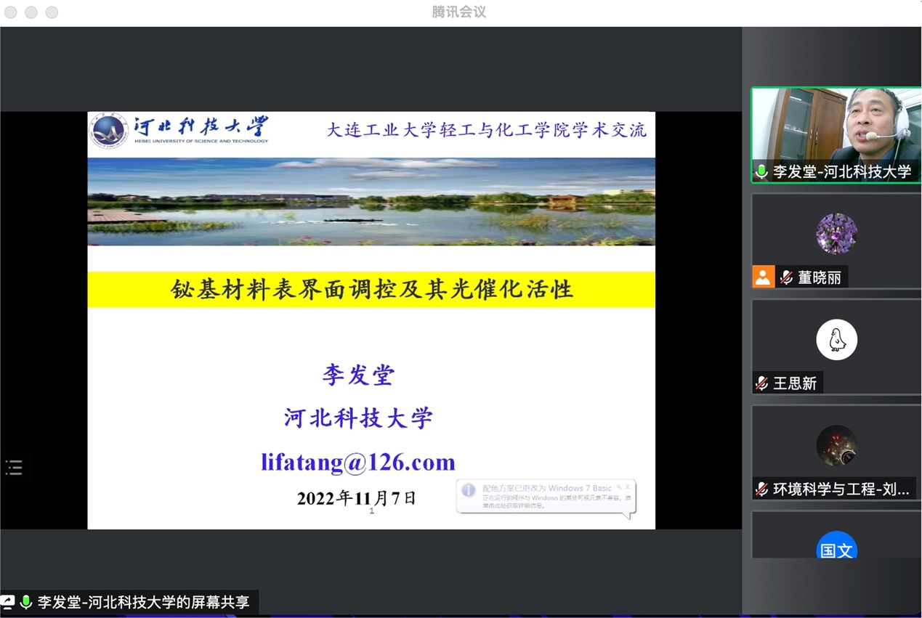Image resolution: width=922 pixels, height=618 pixels.
Task: Click the muted microphone icon next to 王思新
Action: click(761, 383)
